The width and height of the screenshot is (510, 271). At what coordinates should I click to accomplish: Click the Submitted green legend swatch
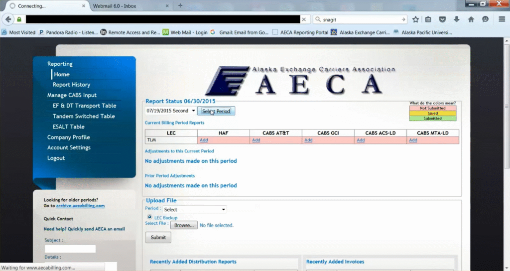[433, 119]
